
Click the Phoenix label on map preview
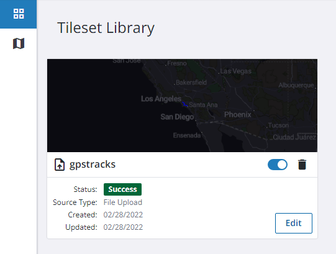(x=238, y=115)
